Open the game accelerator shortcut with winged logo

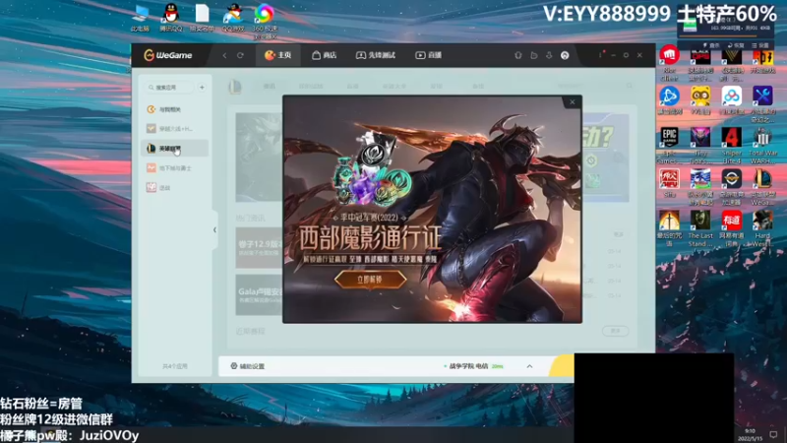click(x=731, y=187)
